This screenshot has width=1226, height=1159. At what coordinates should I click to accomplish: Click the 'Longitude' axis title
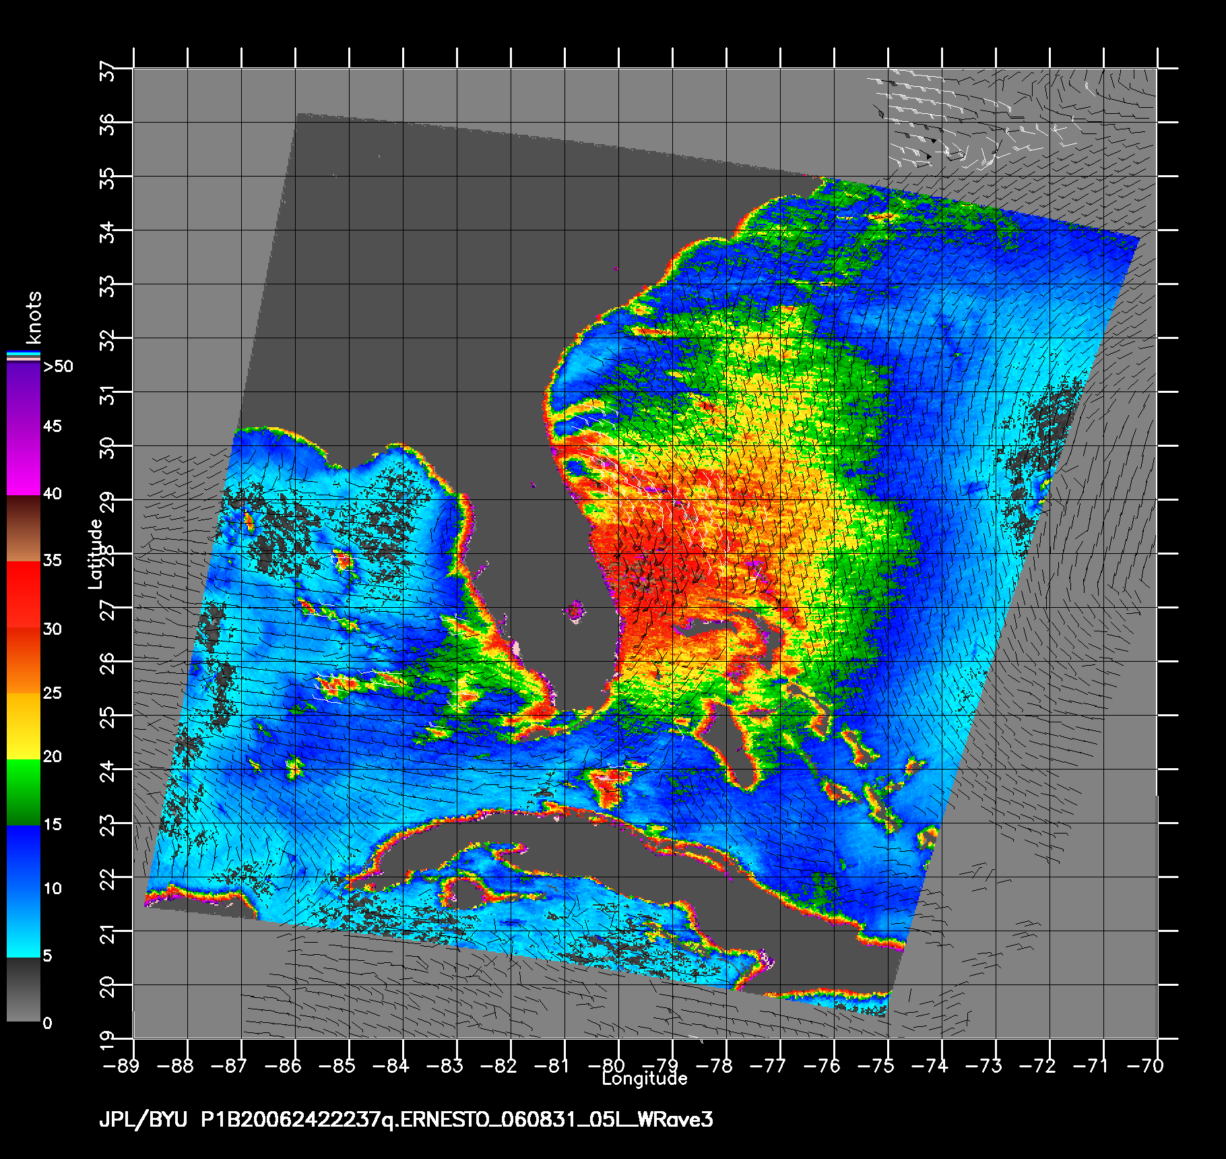[645, 1079]
